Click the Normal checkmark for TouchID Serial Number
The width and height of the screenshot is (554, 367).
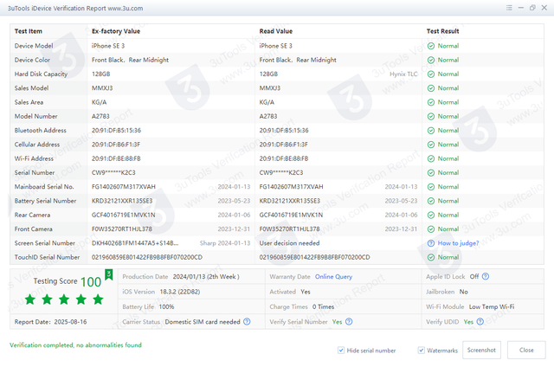(x=431, y=257)
